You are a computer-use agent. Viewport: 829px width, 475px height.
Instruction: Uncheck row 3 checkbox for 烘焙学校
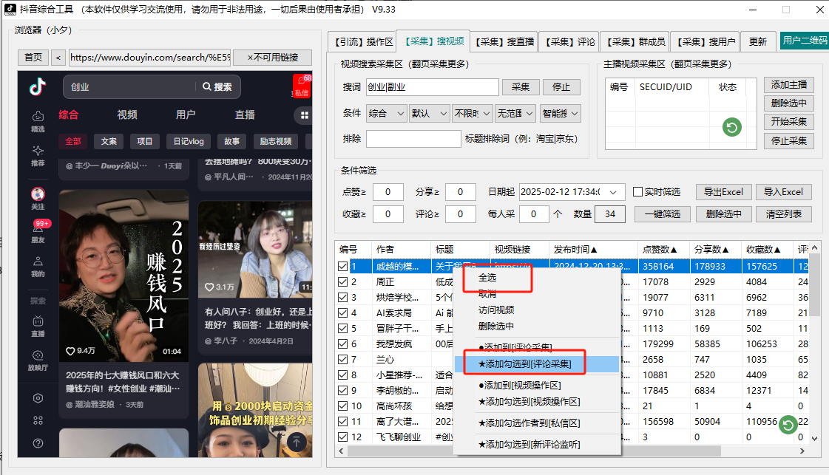coord(343,298)
